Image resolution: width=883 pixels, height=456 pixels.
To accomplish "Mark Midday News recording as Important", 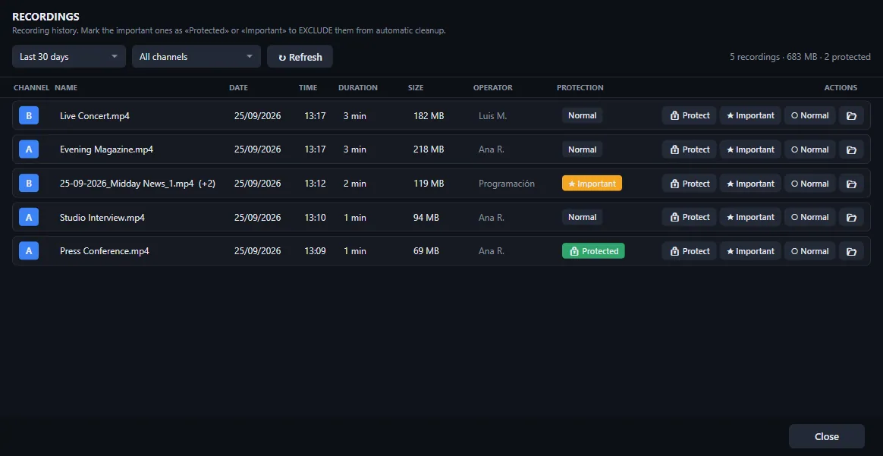I will click(x=750, y=184).
